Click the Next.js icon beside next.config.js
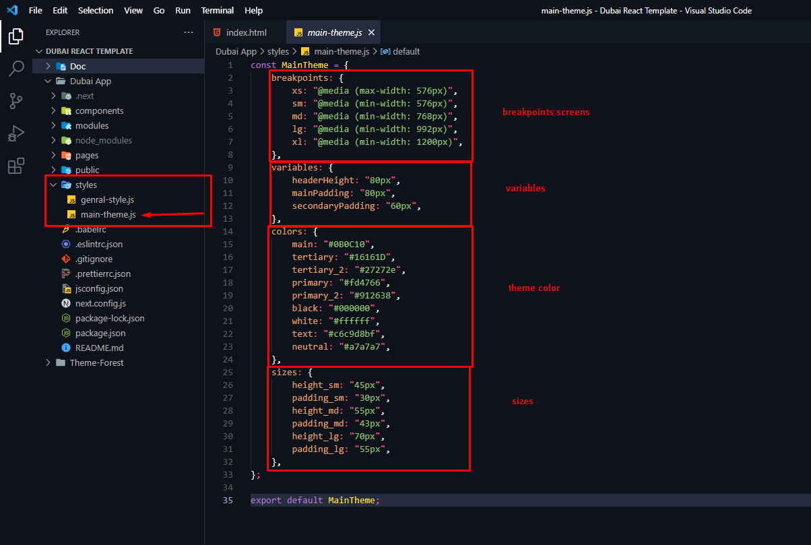811x545 pixels. (x=66, y=303)
